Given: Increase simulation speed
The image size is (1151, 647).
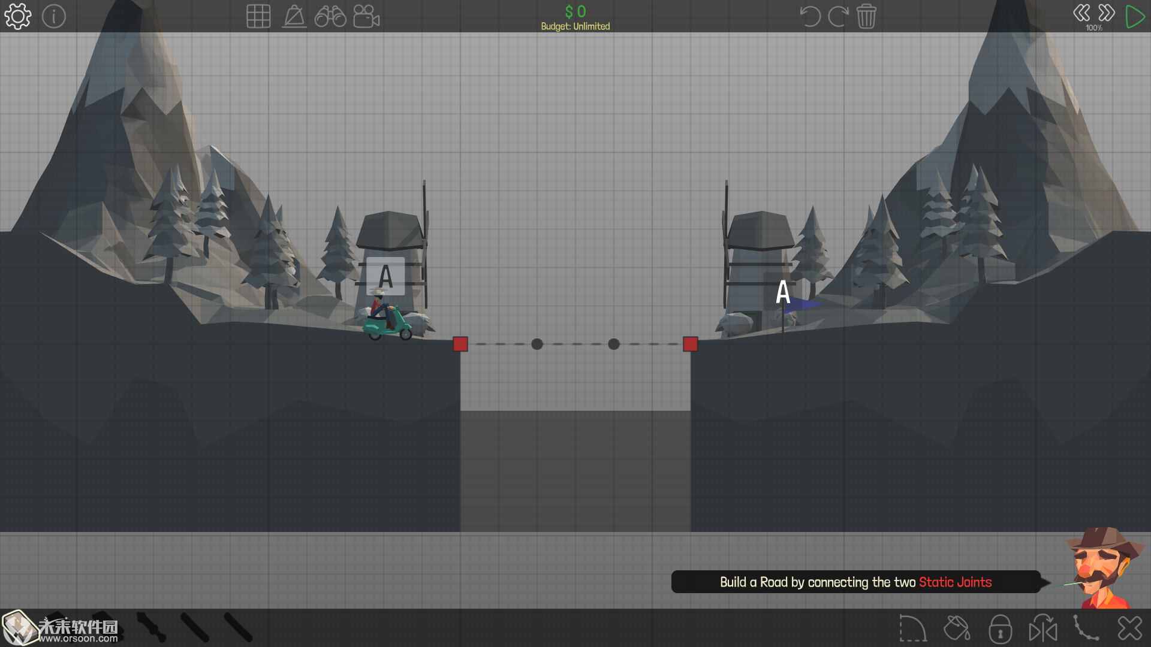Looking at the screenshot, I should [1107, 13].
